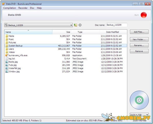Click the log.txt document icon

[x=7, y=58]
